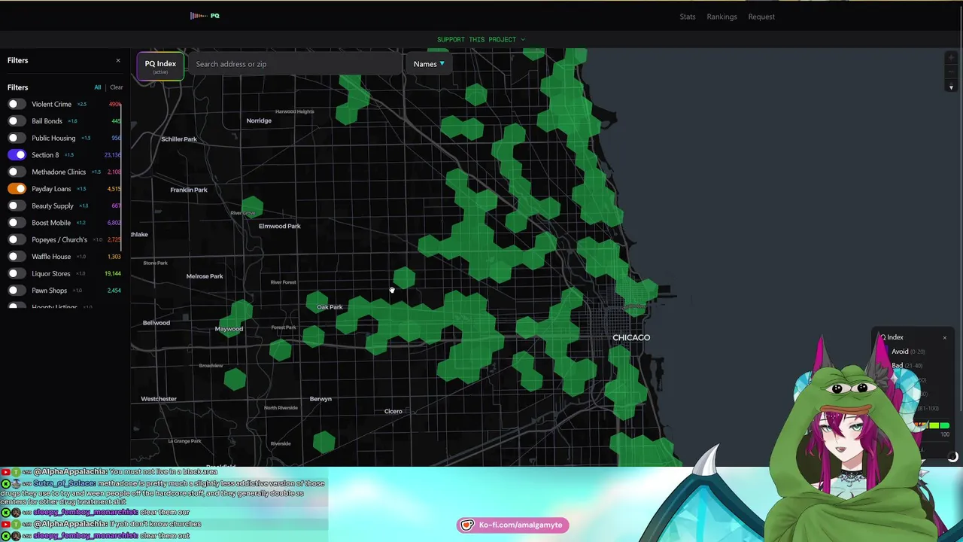The image size is (963, 542).
Task: Click the Ko-fi cup icon
Action: coord(467,525)
